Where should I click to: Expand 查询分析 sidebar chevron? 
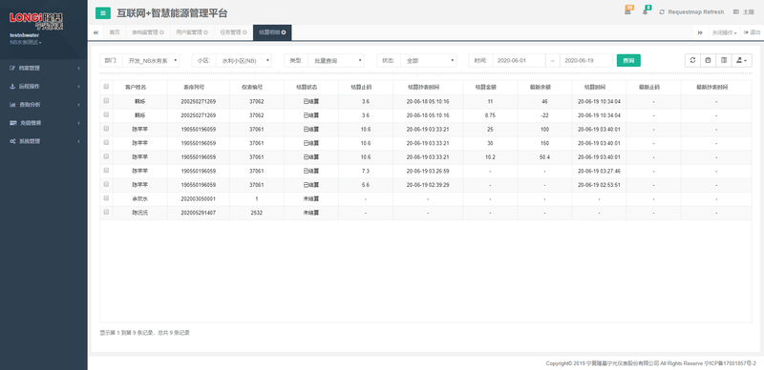tap(78, 105)
